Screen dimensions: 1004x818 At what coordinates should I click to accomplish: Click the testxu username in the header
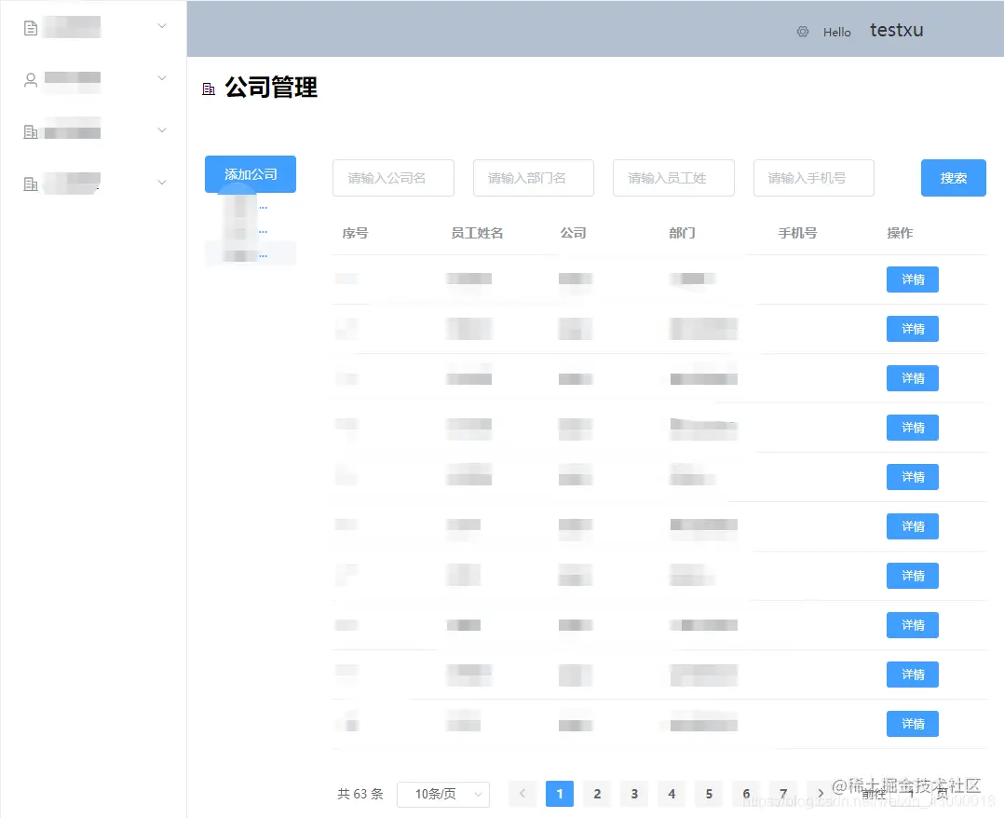[x=895, y=31]
